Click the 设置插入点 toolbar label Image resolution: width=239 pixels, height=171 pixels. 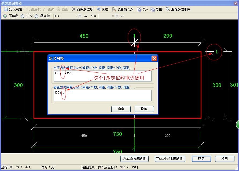[x=125, y=9]
